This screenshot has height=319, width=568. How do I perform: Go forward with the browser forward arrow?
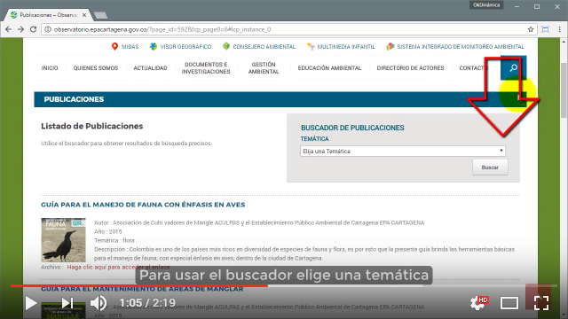tap(20, 29)
